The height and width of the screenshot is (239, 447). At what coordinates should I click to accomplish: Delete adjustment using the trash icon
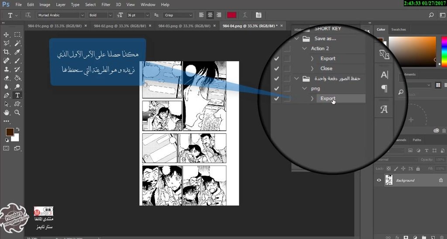444,131
